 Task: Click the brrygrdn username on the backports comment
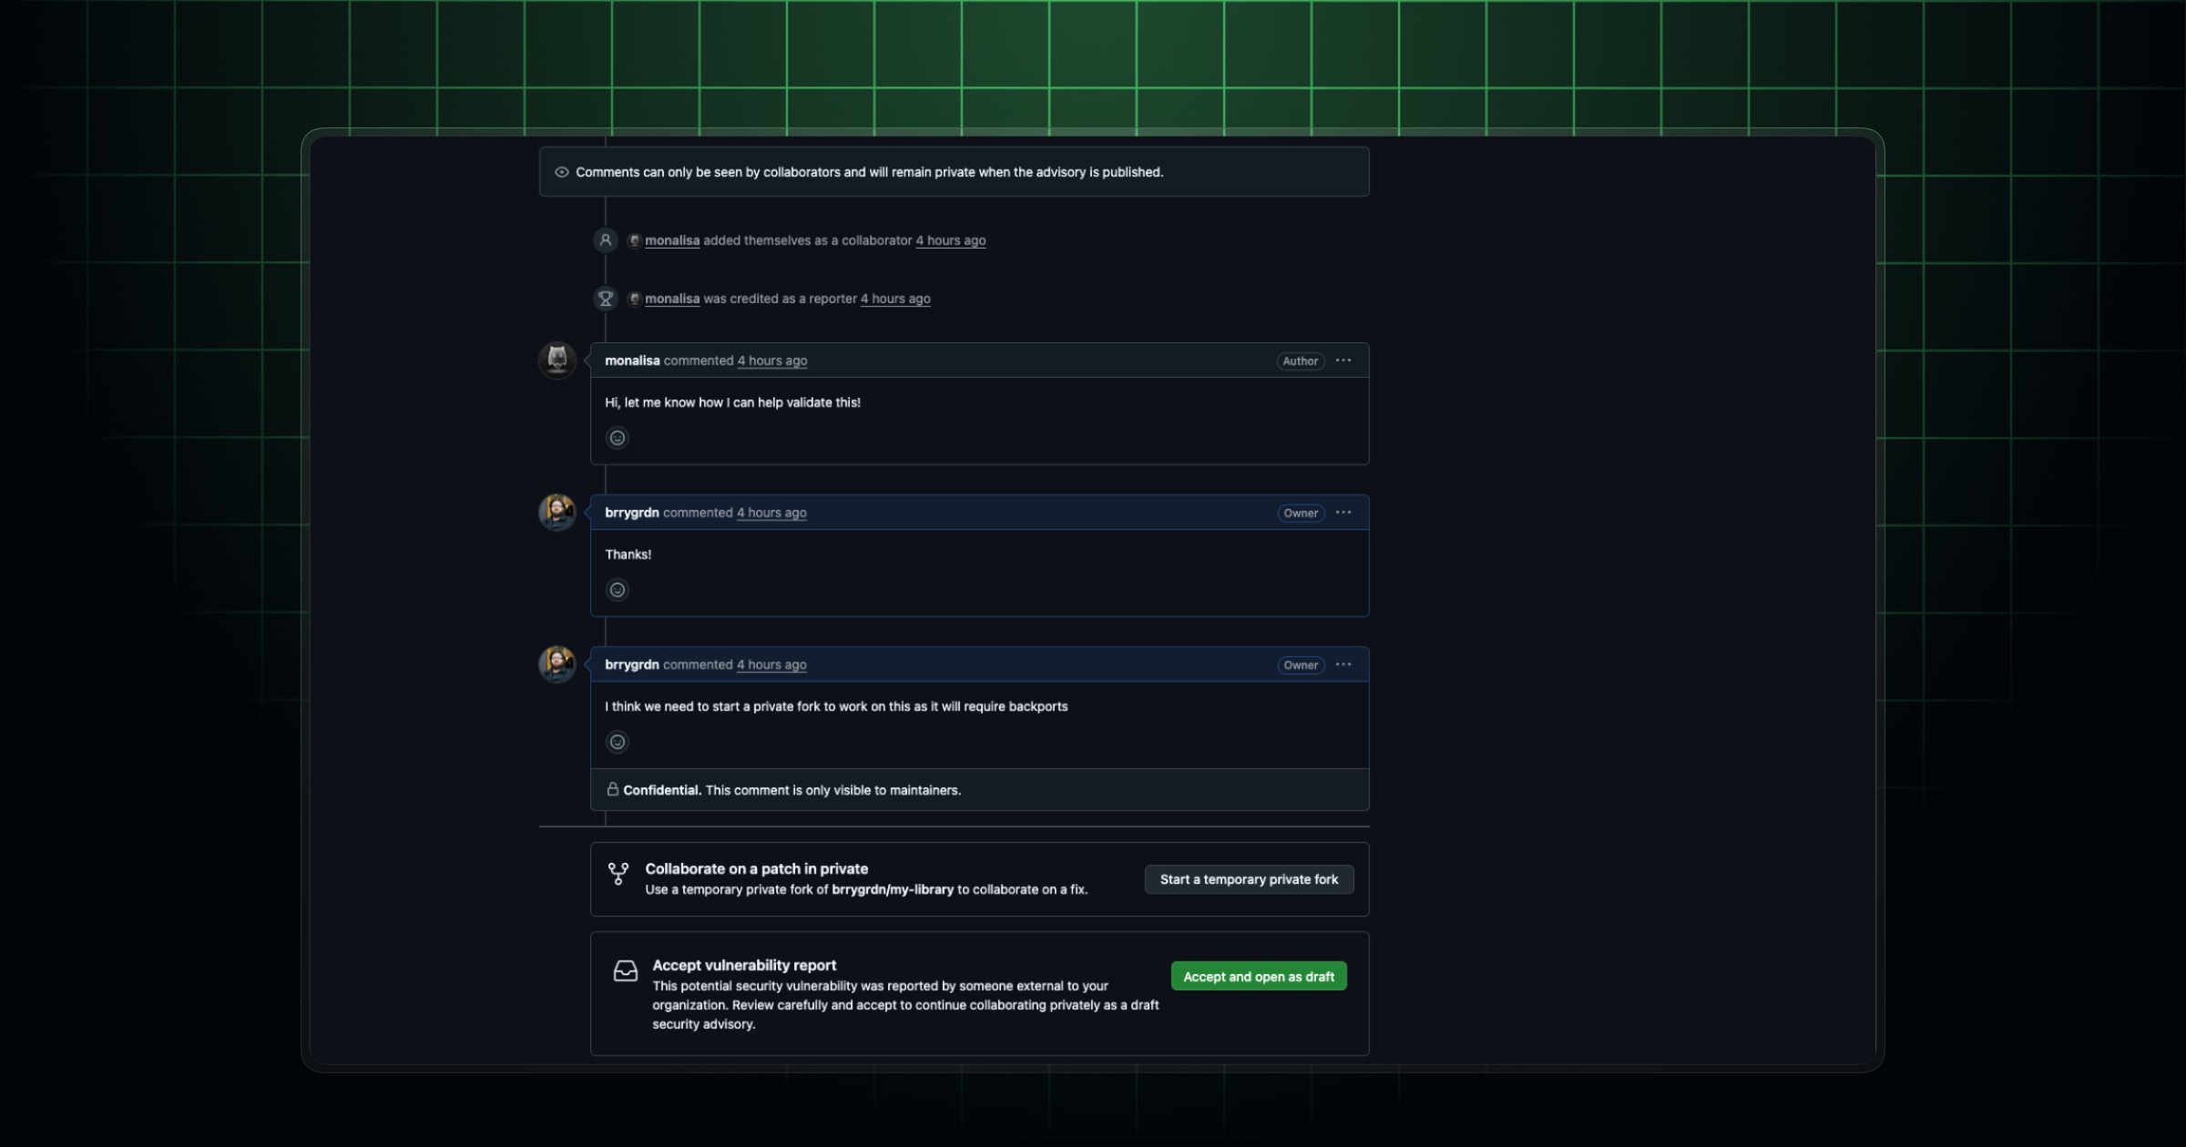pos(632,665)
